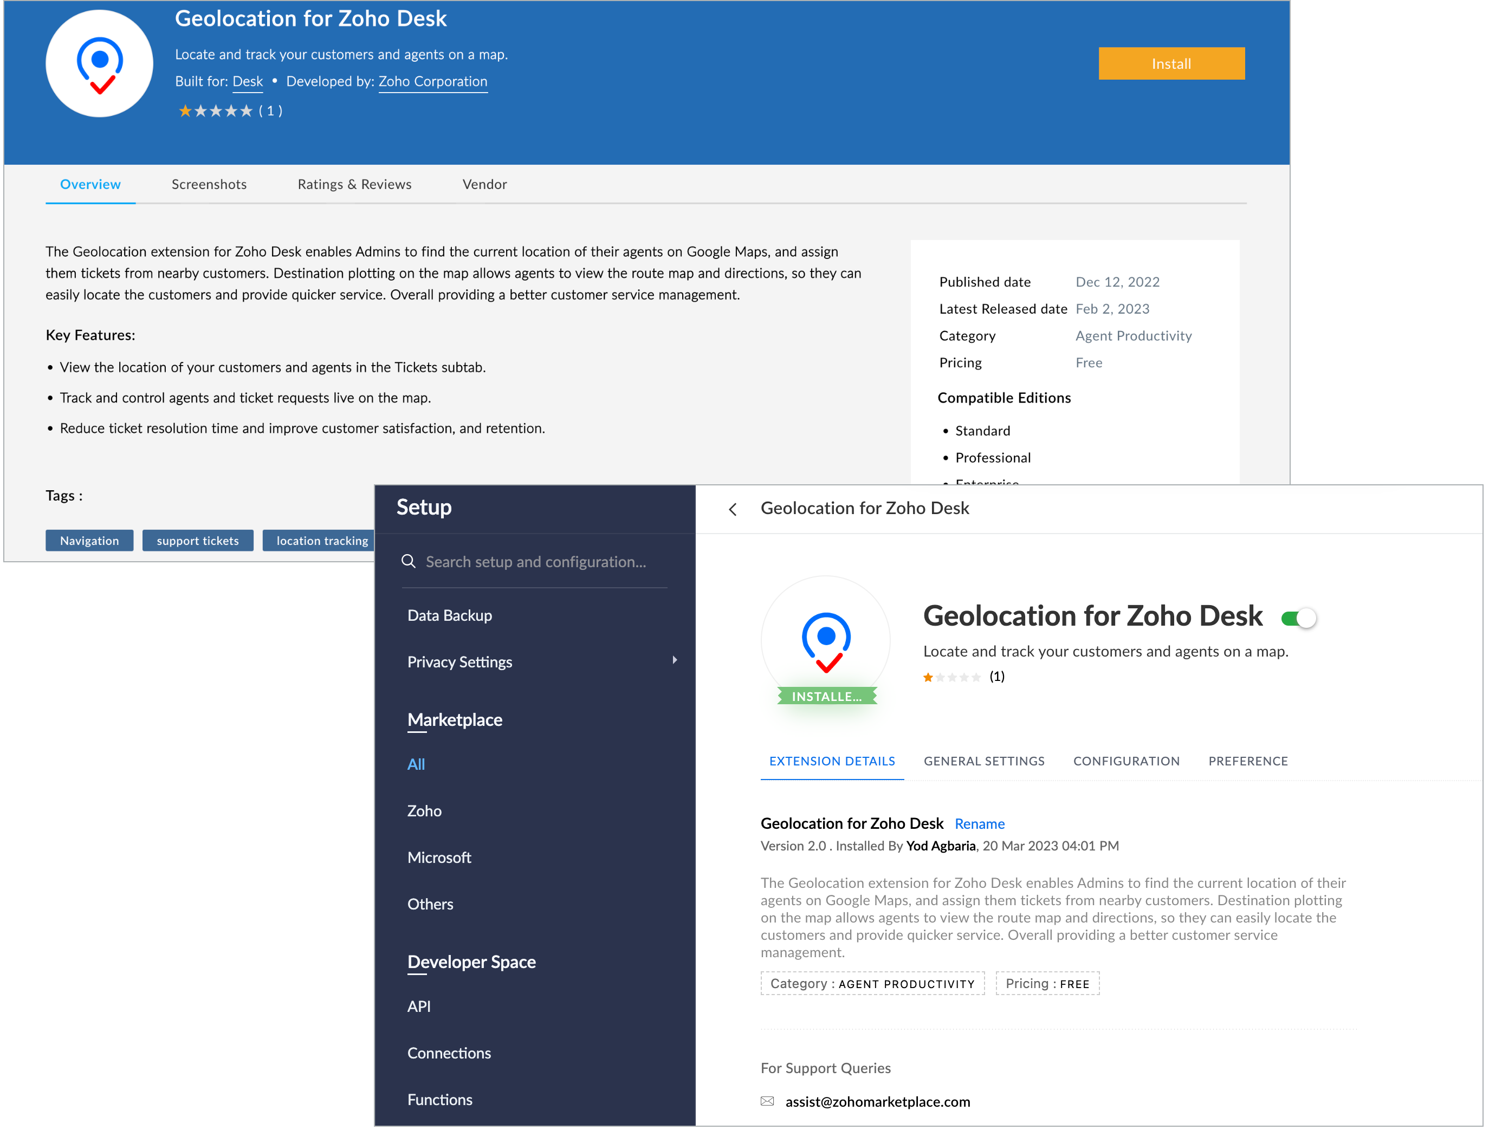Follow the Desk link in Built for
Screen dimensions: 1489x1130
tap(248, 81)
